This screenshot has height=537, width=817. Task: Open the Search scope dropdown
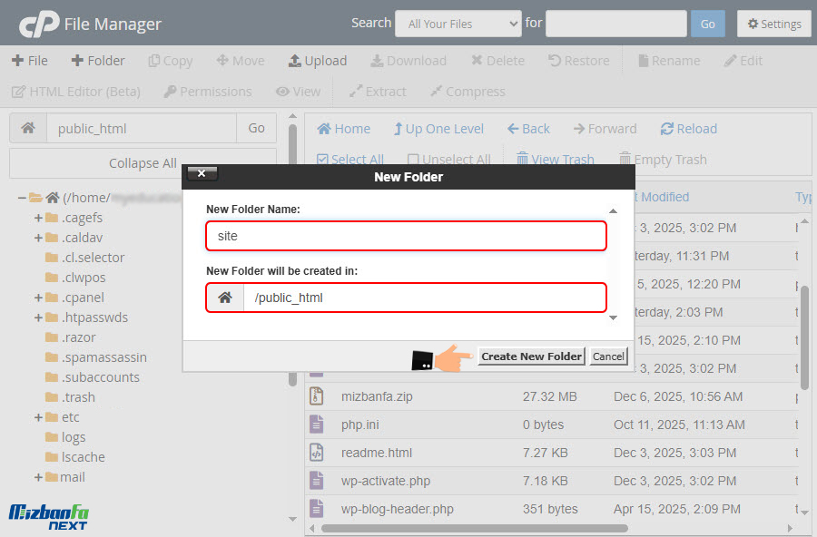tap(458, 24)
